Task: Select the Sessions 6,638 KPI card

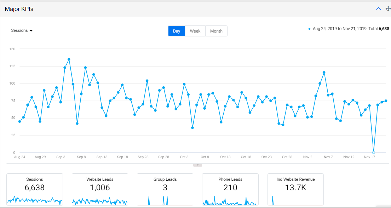Action: pyautogui.click(x=35, y=189)
